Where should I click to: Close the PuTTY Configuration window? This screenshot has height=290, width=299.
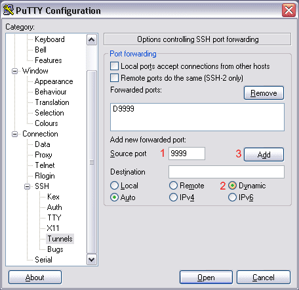(289, 10)
